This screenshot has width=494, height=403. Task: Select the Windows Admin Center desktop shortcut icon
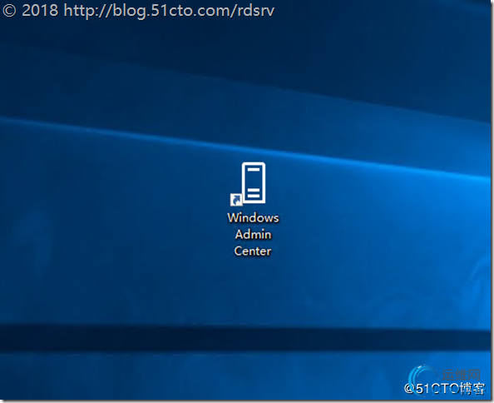[249, 184]
